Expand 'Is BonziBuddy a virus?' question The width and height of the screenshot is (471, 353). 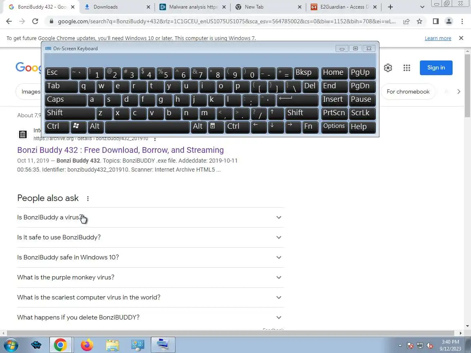click(x=150, y=217)
